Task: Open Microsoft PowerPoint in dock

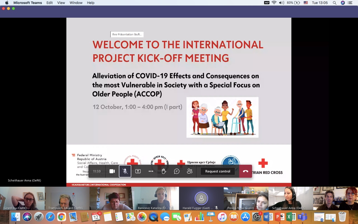Action: point(279,217)
